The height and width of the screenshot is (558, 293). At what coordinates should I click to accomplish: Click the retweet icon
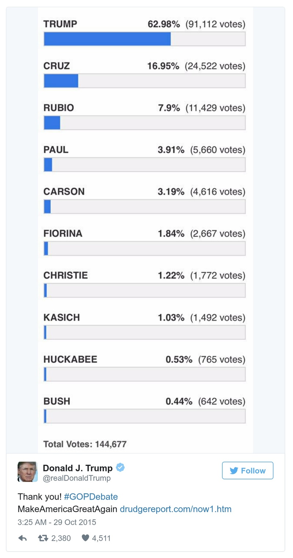[43, 538]
